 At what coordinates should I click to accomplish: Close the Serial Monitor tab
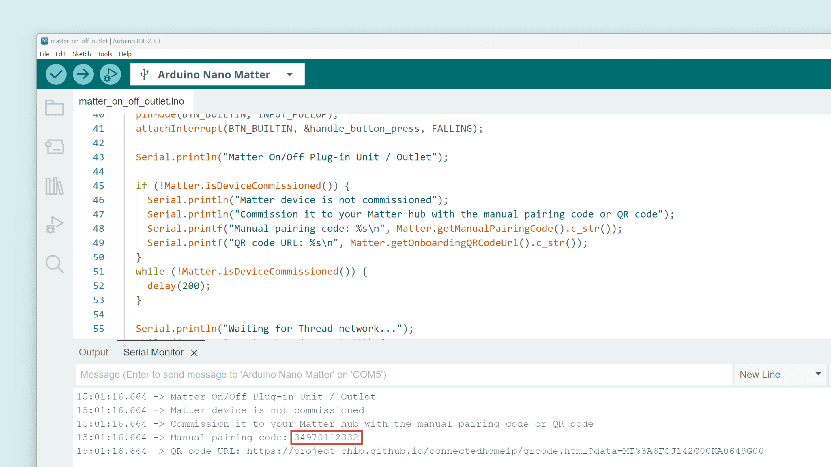(194, 353)
